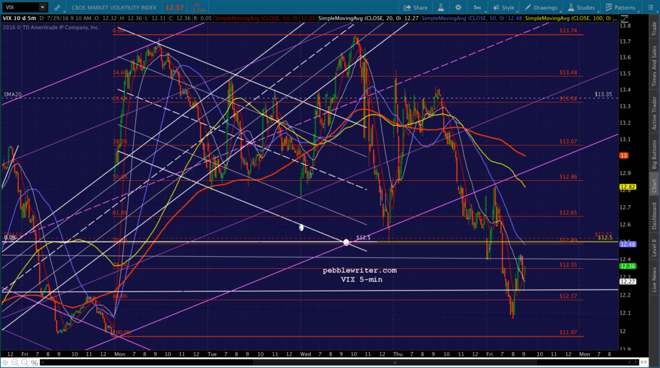Click the $11.97 Fibonacci level label
The height and width of the screenshot is (368, 660).
568,332
